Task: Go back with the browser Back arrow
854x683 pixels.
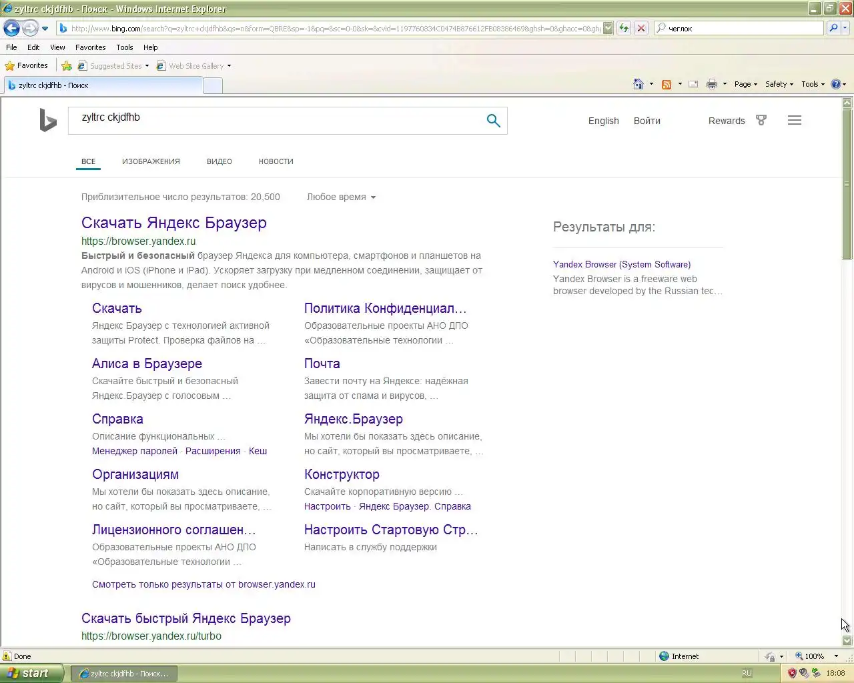Action: click(11, 28)
